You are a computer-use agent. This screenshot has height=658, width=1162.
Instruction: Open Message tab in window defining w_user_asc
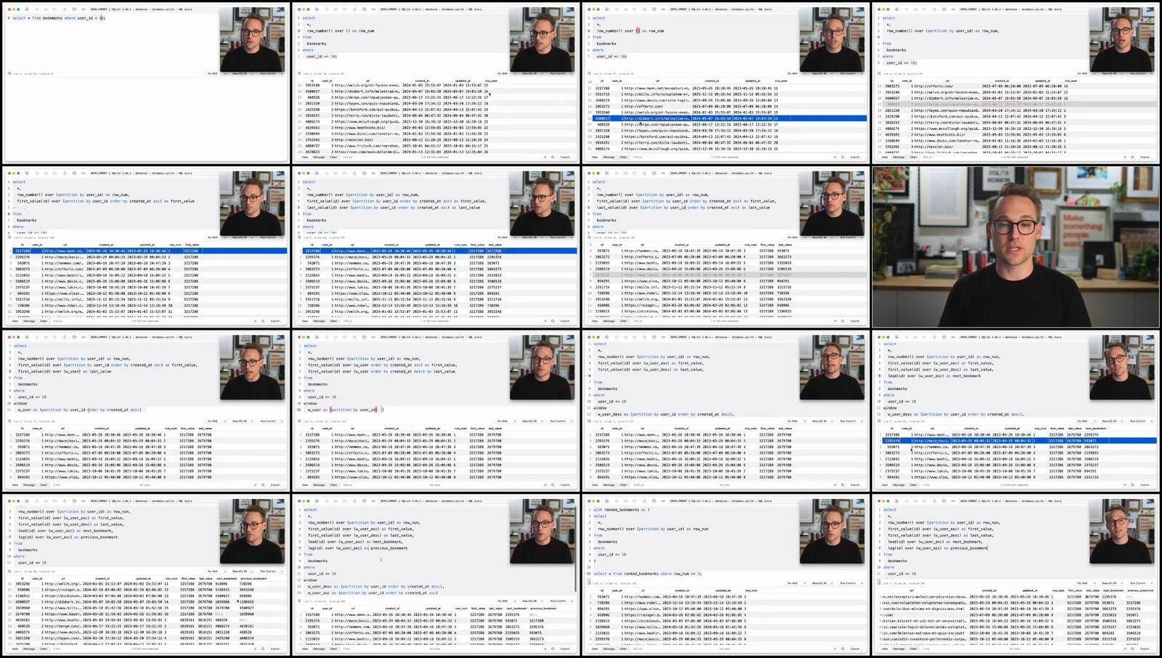[x=319, y=649]
